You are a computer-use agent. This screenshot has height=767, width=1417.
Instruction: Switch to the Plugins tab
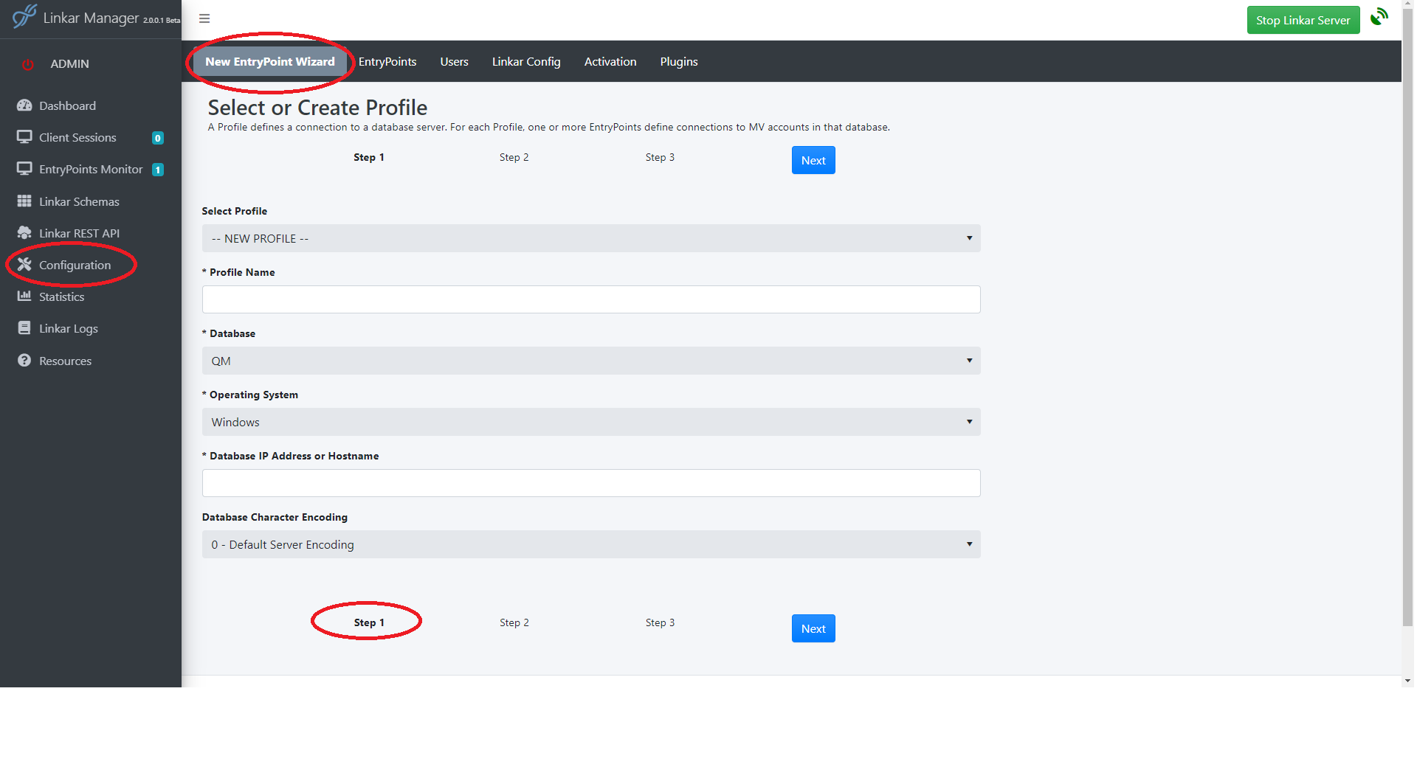coord(679,62)
